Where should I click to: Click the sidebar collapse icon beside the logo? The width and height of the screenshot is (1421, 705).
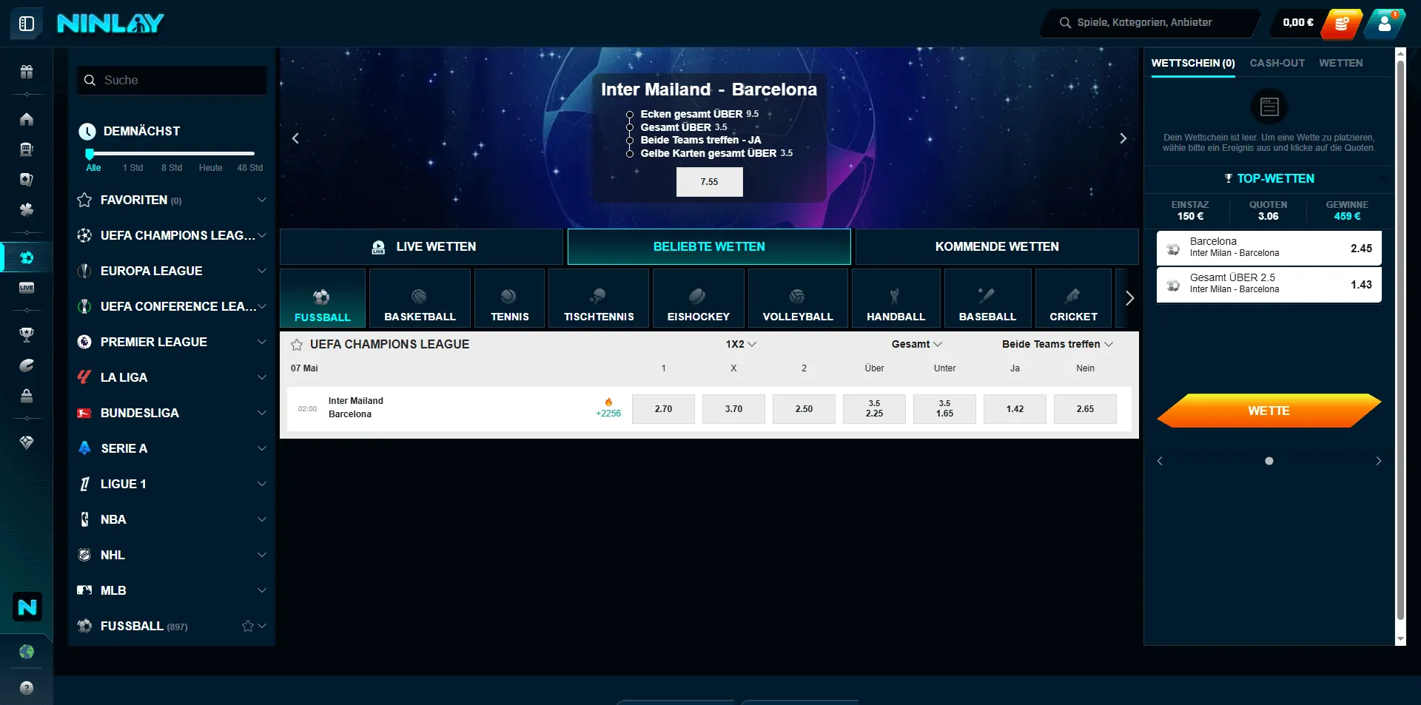click(x=27, y=24)
